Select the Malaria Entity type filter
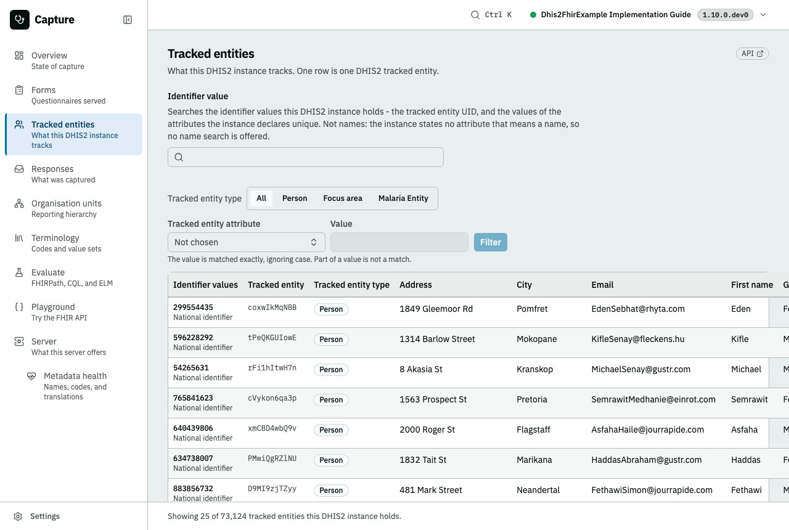 click(403, 198)
